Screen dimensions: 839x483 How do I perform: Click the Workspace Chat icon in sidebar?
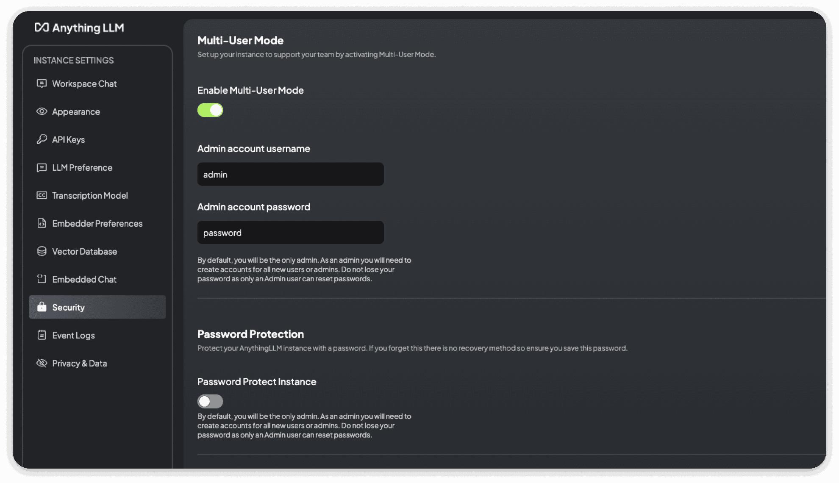tap(42, 83)
